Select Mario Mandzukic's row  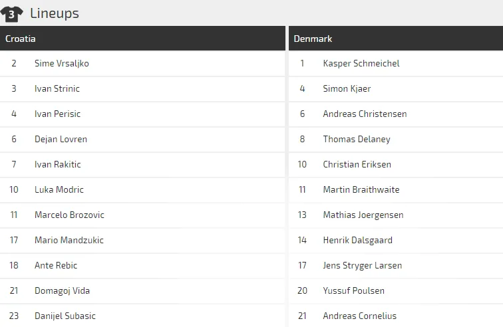69,240
